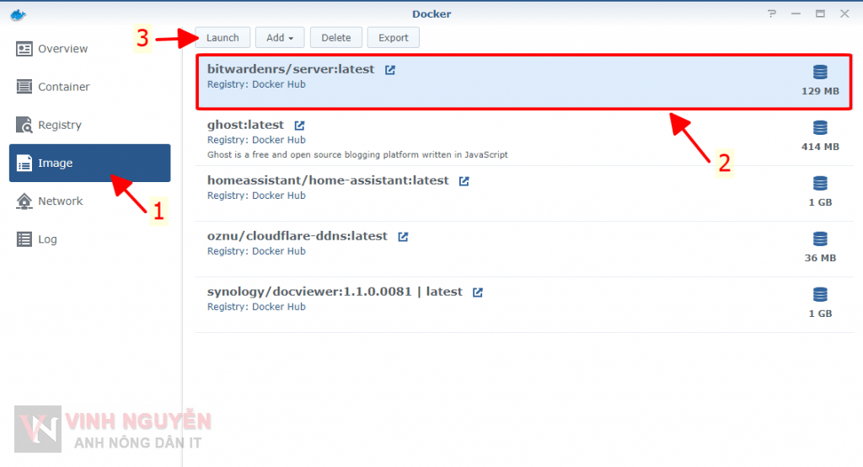Click the Export button

coord(393,38)
